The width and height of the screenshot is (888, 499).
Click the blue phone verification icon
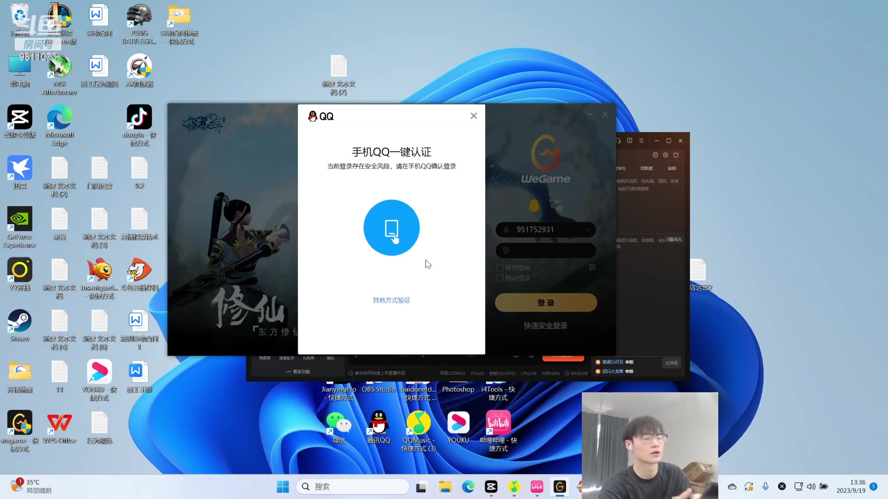tap(391, 227)
